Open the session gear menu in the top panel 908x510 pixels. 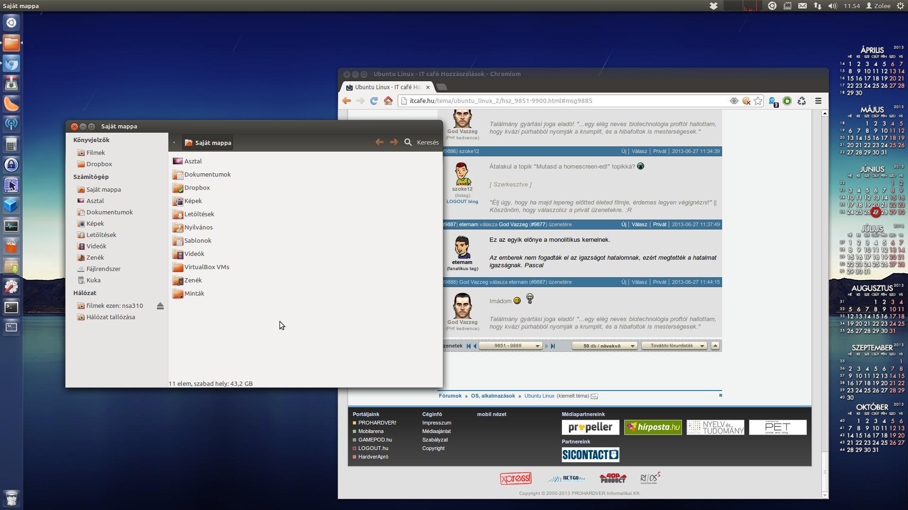(x=900, y=6)
